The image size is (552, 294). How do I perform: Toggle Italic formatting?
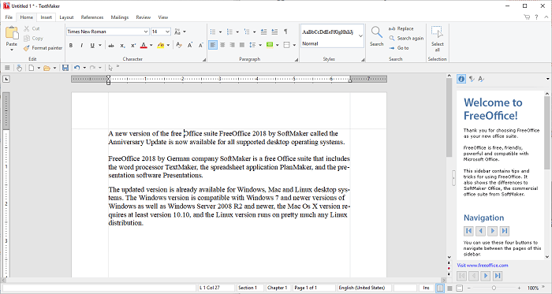coord(82,46)
